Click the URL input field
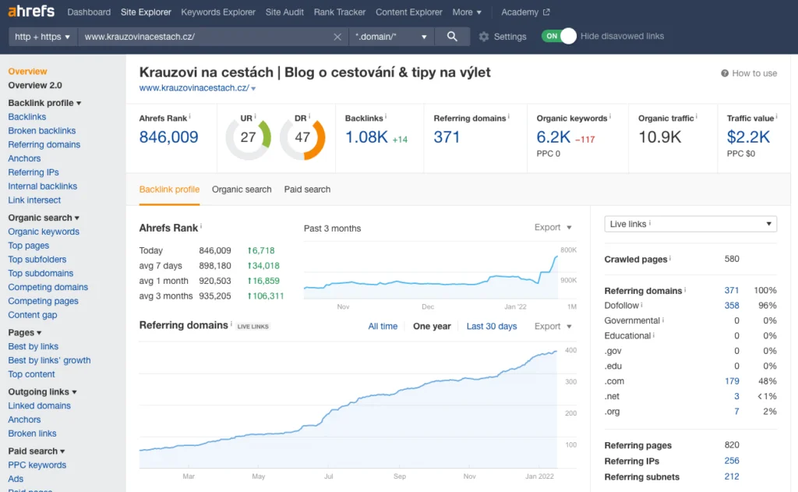Screen dimensions: 798x492 point(203,37)
